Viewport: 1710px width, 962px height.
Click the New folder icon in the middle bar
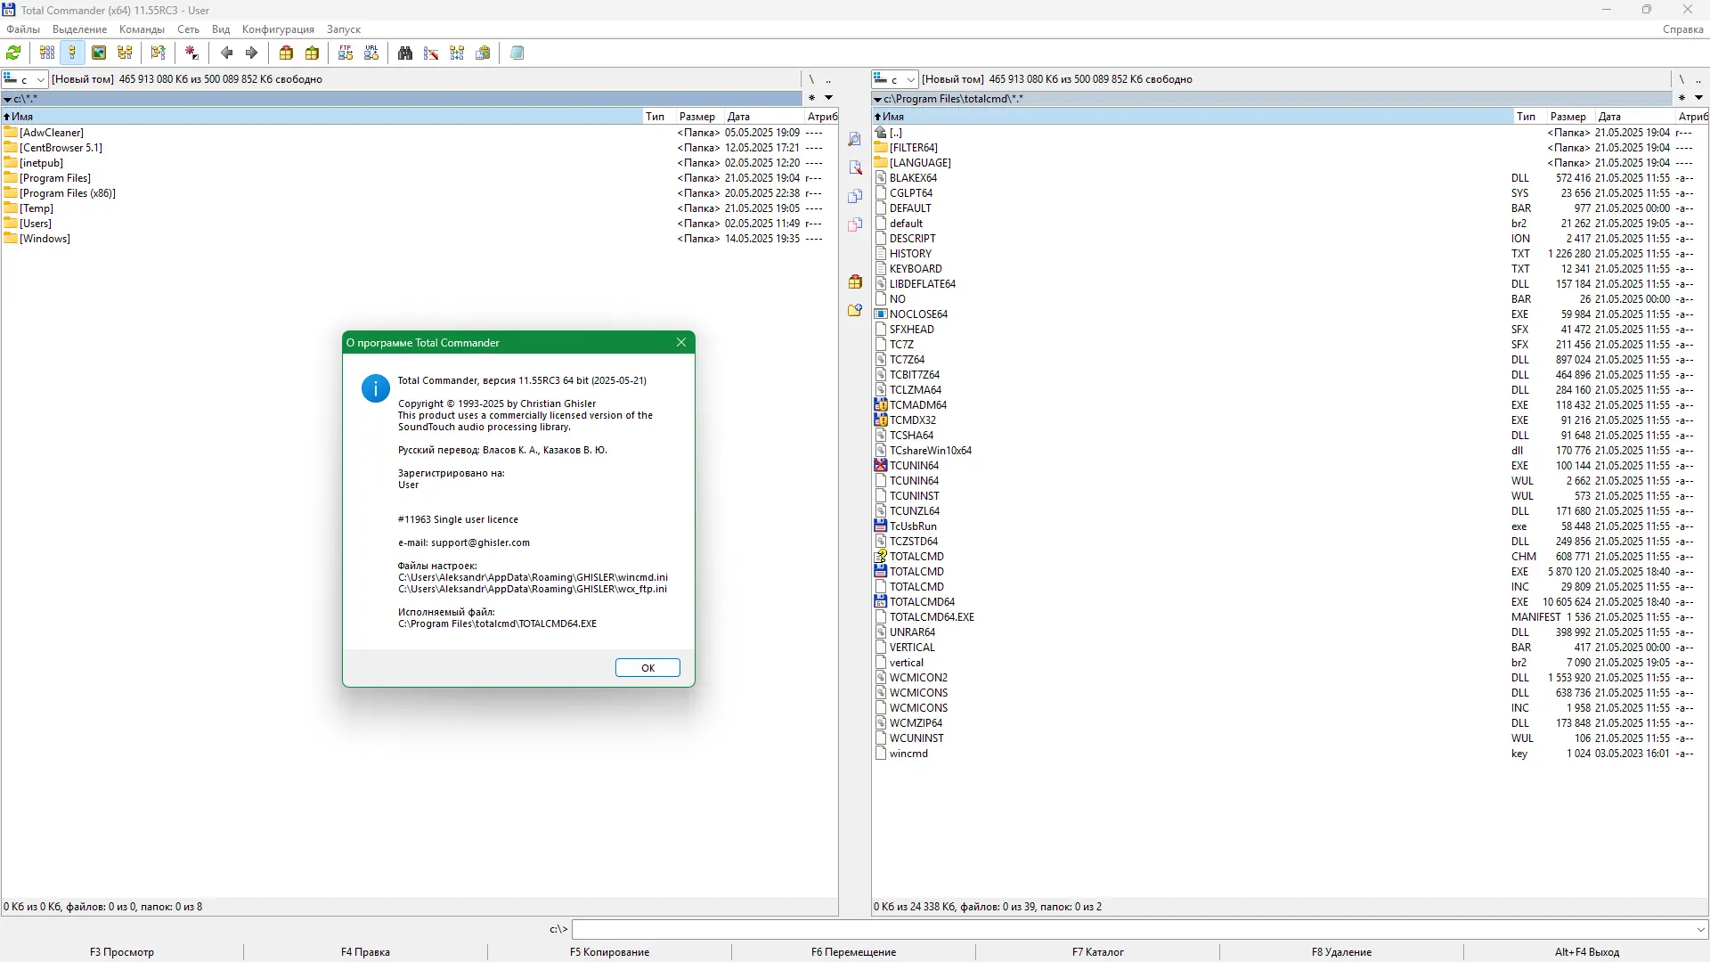tap(855, 310)
